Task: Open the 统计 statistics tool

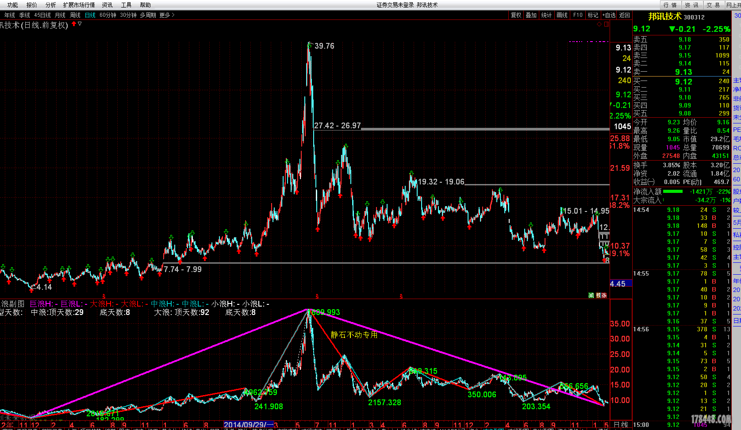Action: click(x=546, y=15)
